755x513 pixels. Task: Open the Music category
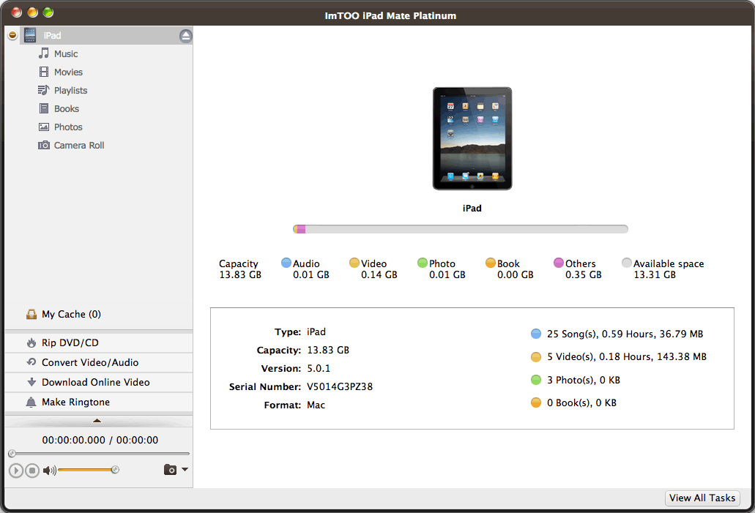pos(65,54)
